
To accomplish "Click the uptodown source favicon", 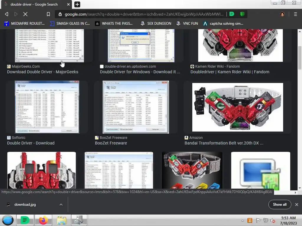I will coord(102,67).
